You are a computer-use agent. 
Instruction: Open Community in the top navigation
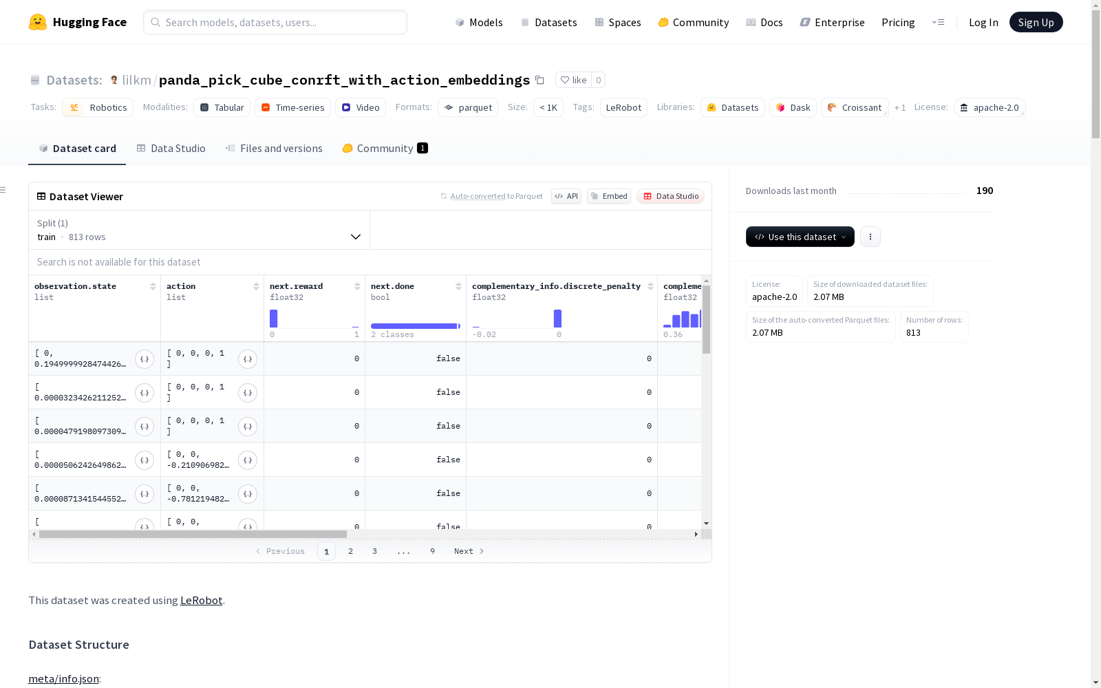(694, 22)
